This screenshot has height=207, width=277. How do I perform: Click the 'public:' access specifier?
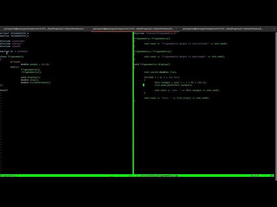(x=15, y=67)
